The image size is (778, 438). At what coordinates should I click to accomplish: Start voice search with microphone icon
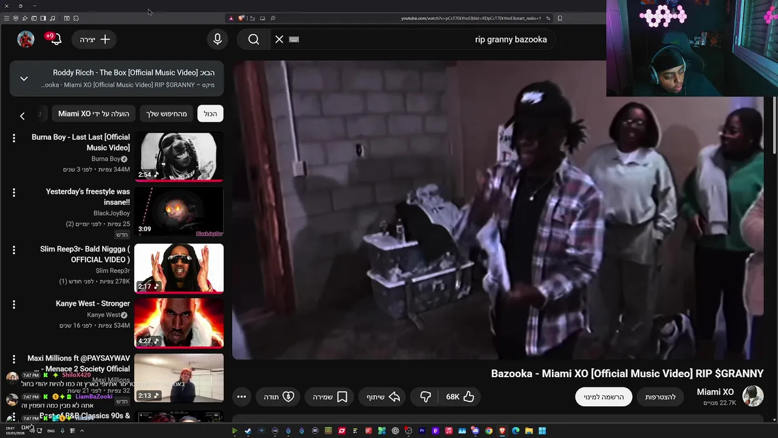point(218,40)
